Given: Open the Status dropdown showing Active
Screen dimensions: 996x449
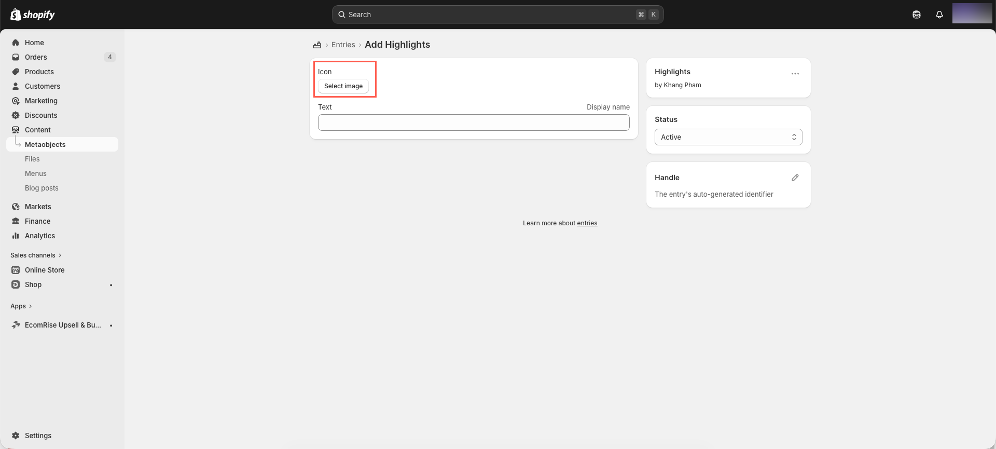Looking at the screenshot, I should click(x=728, y=137).
